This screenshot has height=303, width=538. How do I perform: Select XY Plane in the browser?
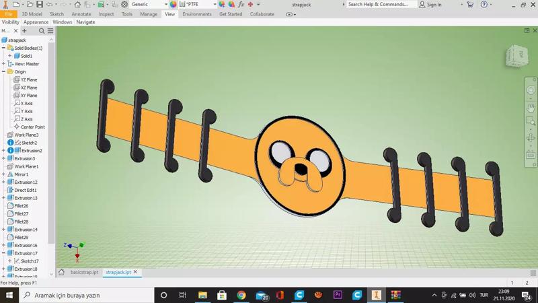(x=26, y=96)
